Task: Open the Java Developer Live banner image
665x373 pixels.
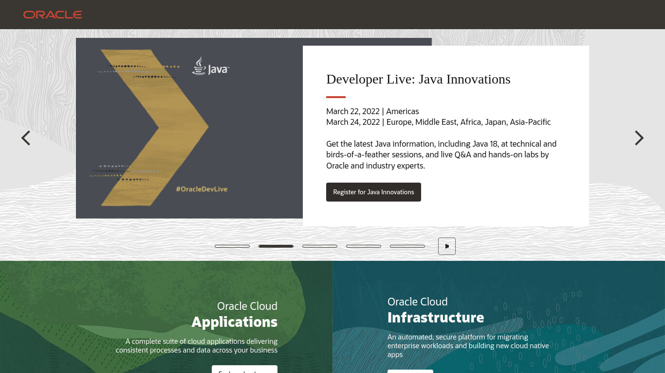Action: (x=189, y=128)
